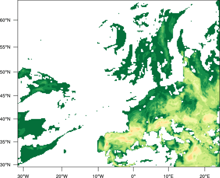
Task: Click the 40°N latitude label
Action: pyautogui.click(x=5, y=119)
